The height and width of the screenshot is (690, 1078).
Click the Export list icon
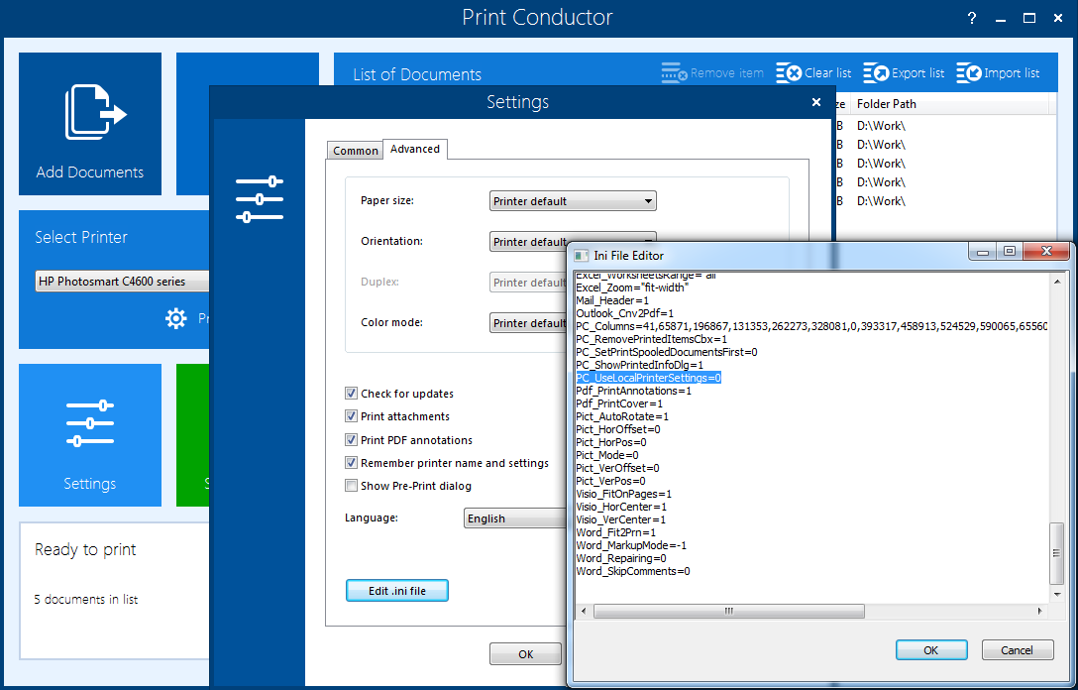click(x=876, y=73)
